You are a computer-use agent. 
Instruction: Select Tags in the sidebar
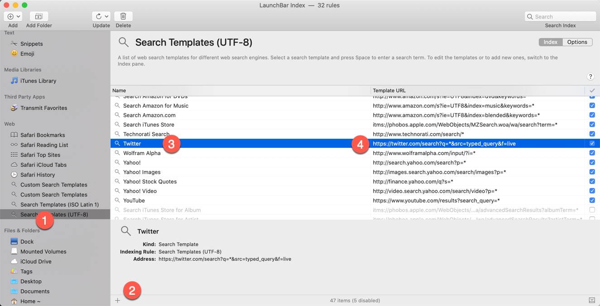55,272
